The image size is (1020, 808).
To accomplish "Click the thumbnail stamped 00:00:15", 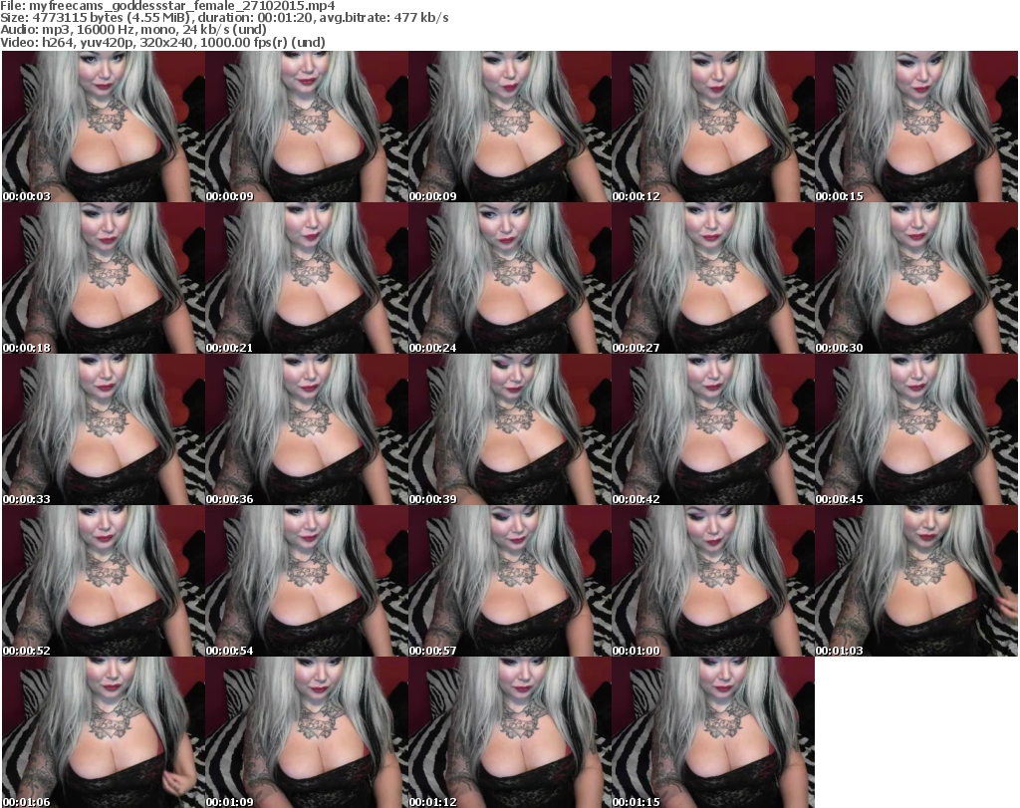I will pyautogui.click(x=916, y=127).
